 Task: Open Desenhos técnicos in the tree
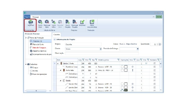pos(39,51)
